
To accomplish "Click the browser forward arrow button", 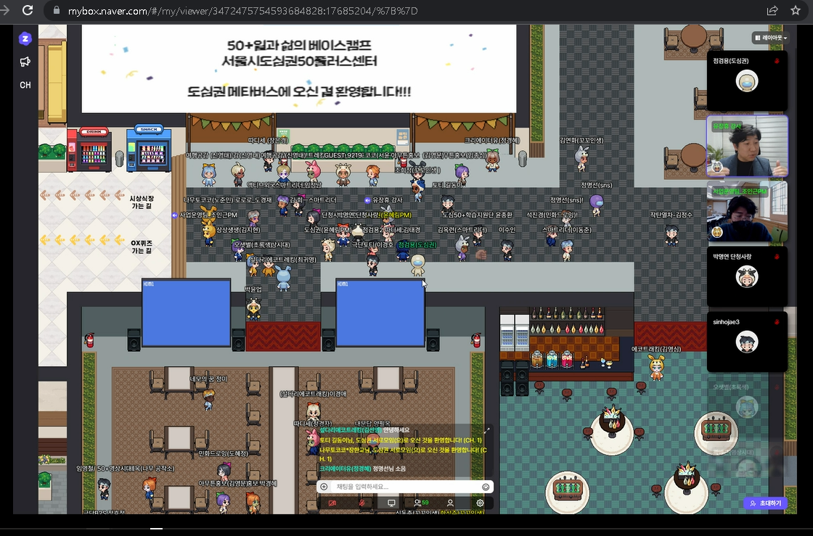I will pyautogui.click(x=5, y=10).
